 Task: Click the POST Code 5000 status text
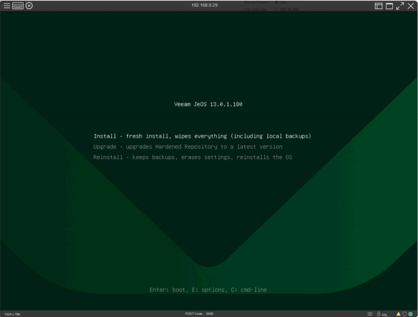point(199,314)
